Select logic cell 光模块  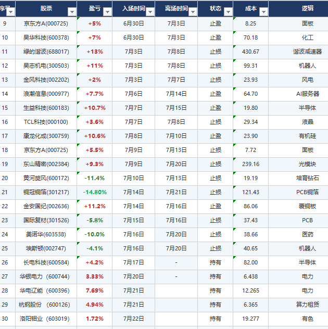pos(298,164)
